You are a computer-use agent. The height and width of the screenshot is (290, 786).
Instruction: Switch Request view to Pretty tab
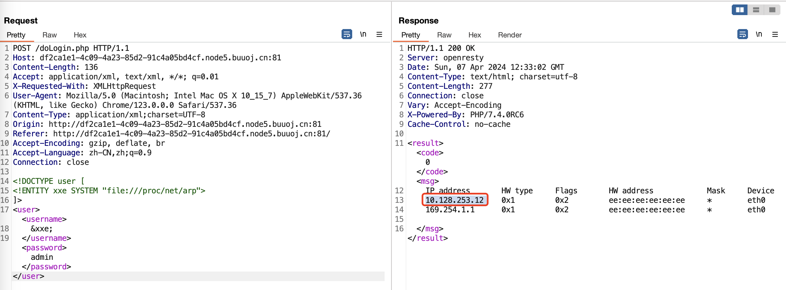(16, 35)
